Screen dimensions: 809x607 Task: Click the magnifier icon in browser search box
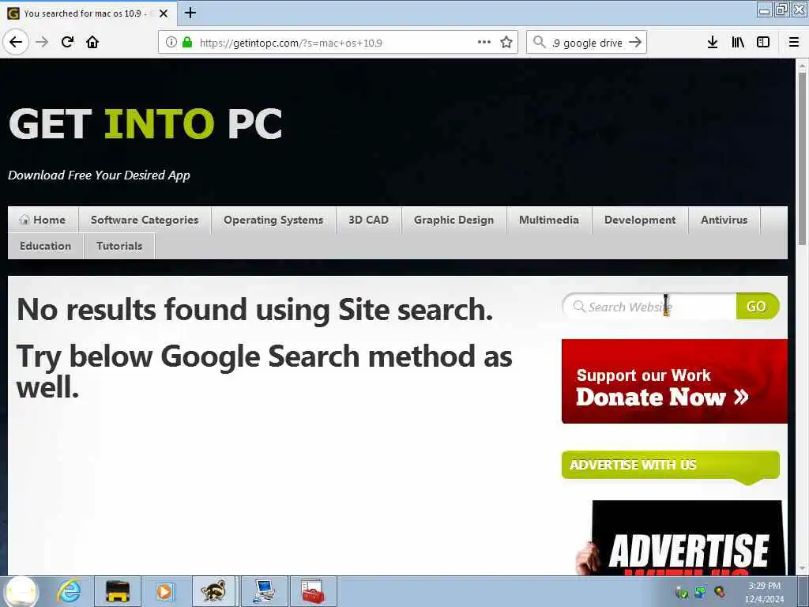click(x=539, y=43)
